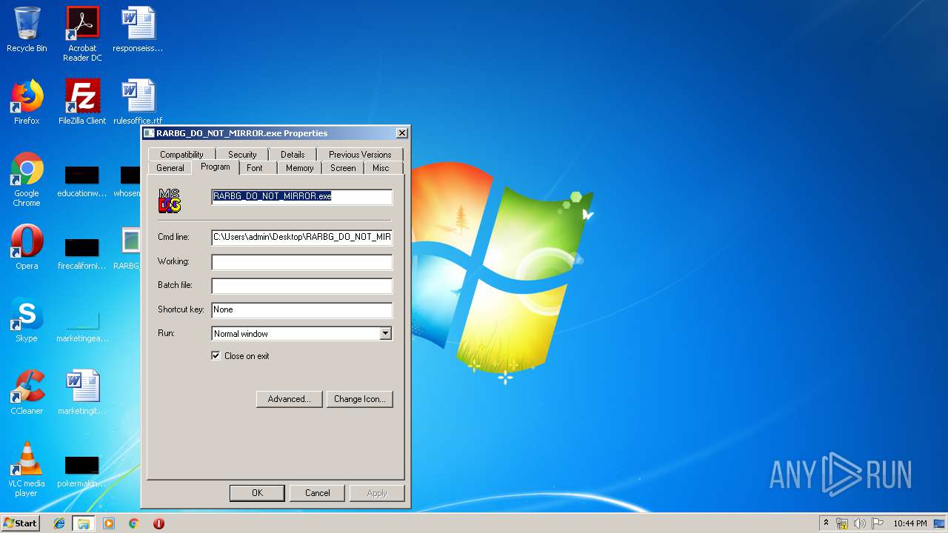Expand the Run window mode dropdown
The height and width of the screenshot is (533, 948).
[385, 334]
